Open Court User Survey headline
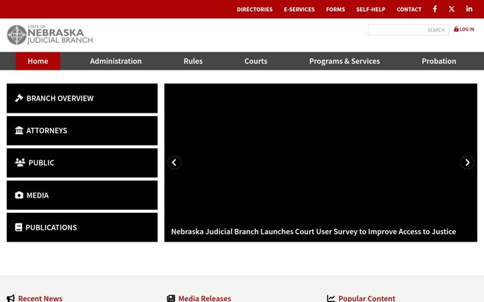Image resolution: width=484 pixels, height=302 pixels. click(x=313, y=232)
